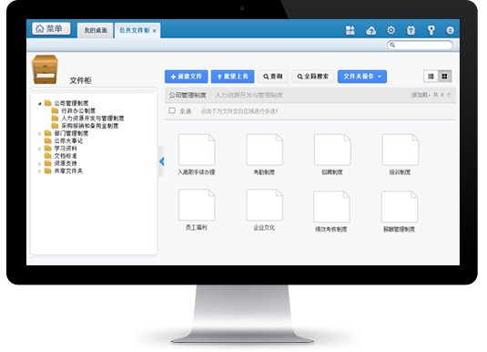Viewport: 487px width, 352px height.
Task: Click the round user icon at top right
Action: click(450, 30)
